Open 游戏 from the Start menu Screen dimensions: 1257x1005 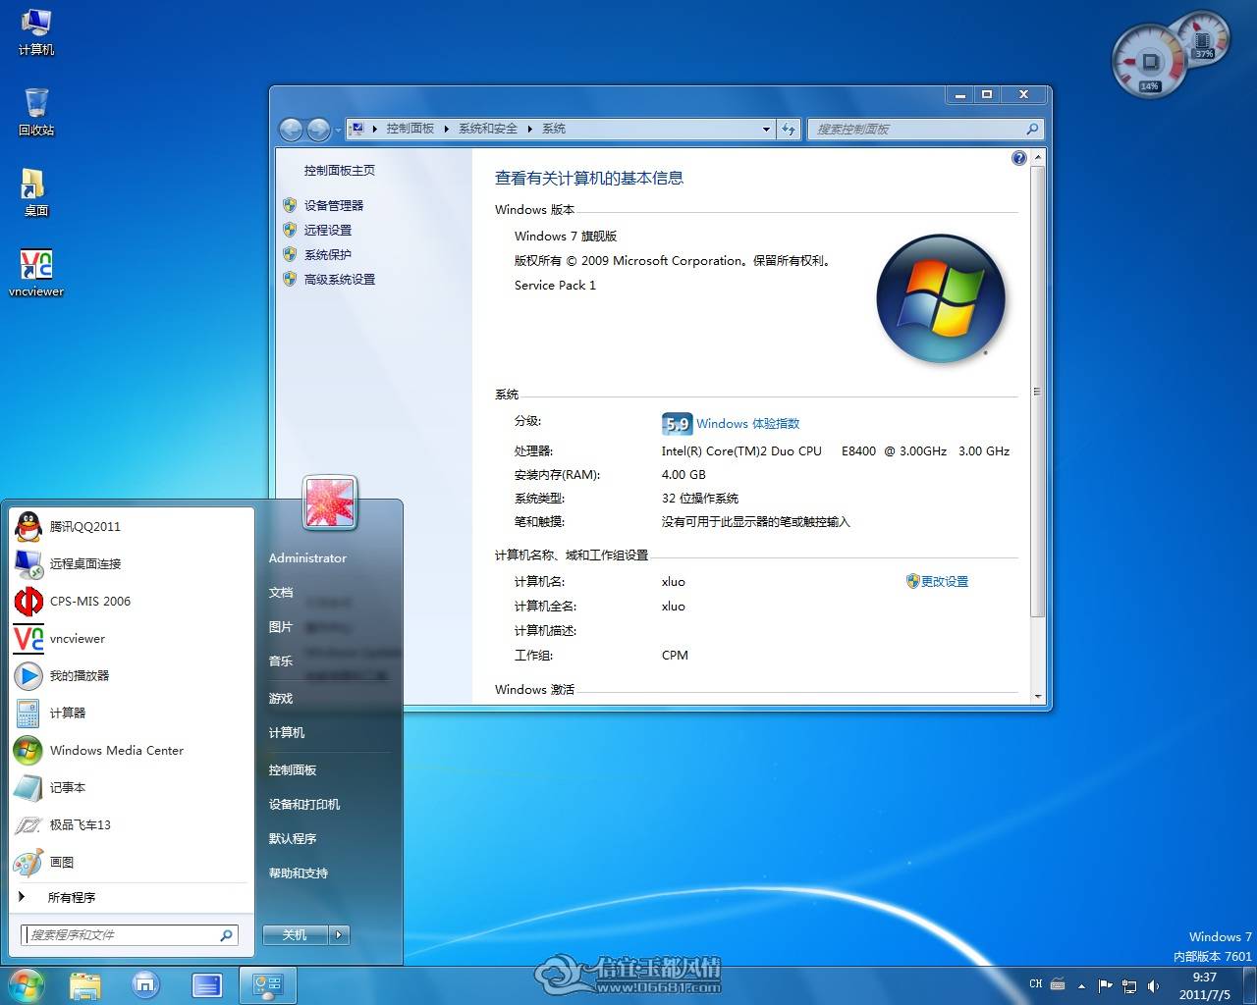pyautogui.click(x=281, y=698)
